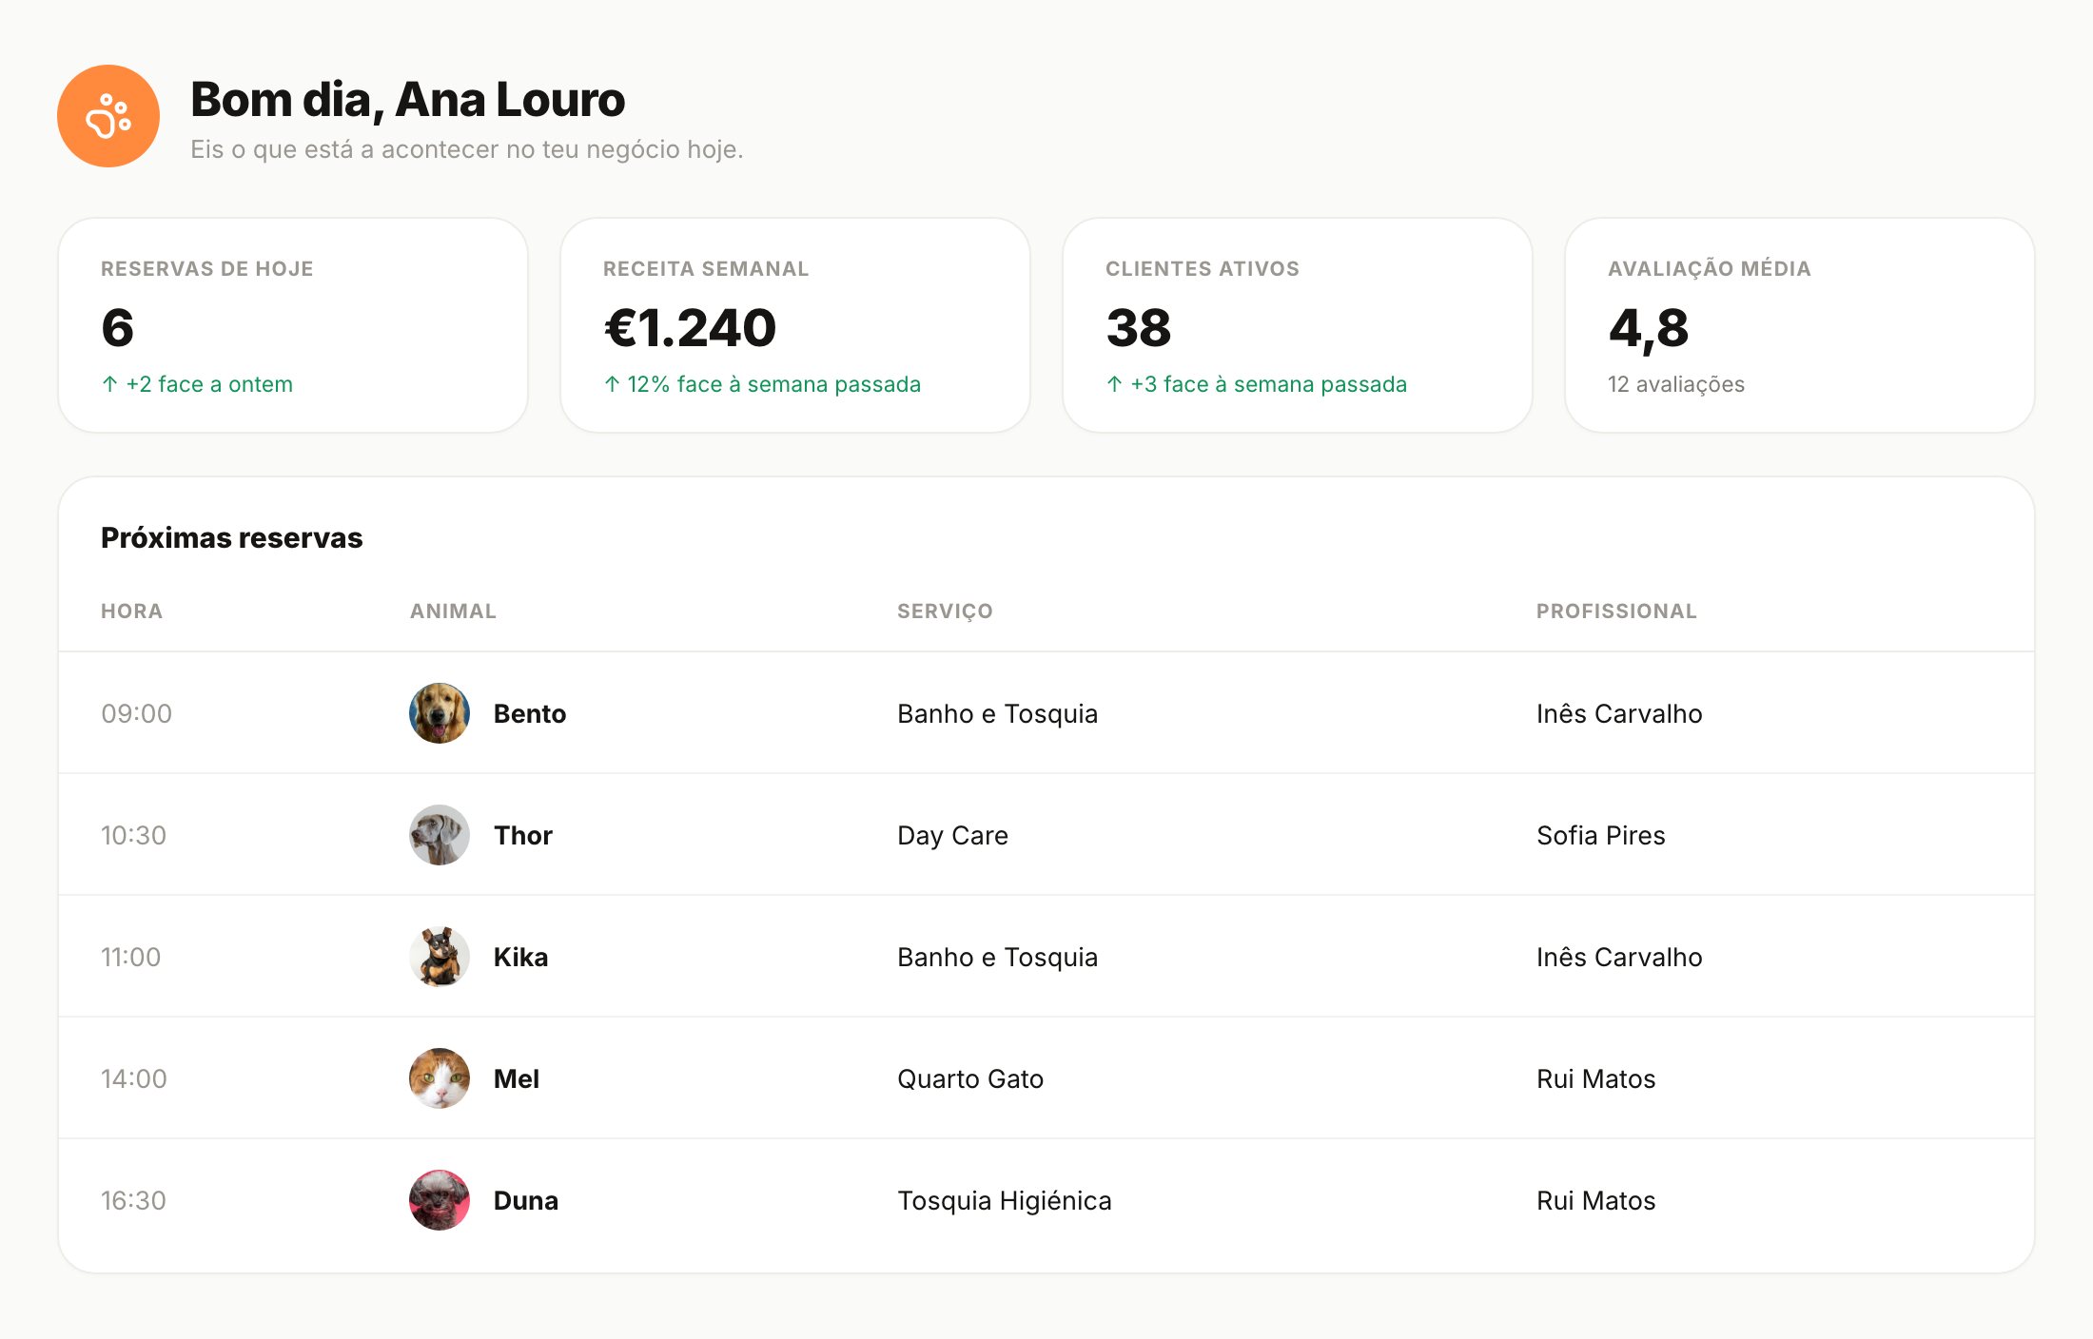Click the animal name Duna
Viewport: 2093px width, 1339px height.
526,1201
